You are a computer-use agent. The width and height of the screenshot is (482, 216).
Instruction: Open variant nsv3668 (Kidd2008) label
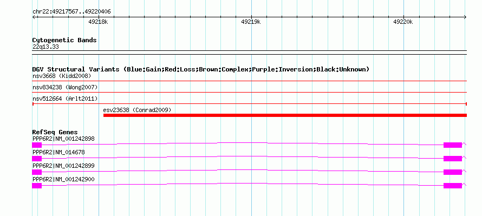62,76
